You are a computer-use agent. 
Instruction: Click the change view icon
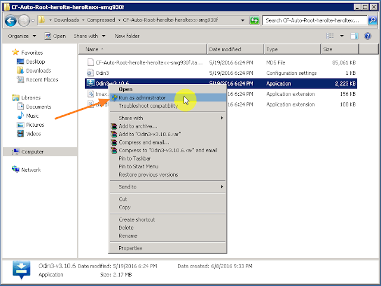click(330, 36)
